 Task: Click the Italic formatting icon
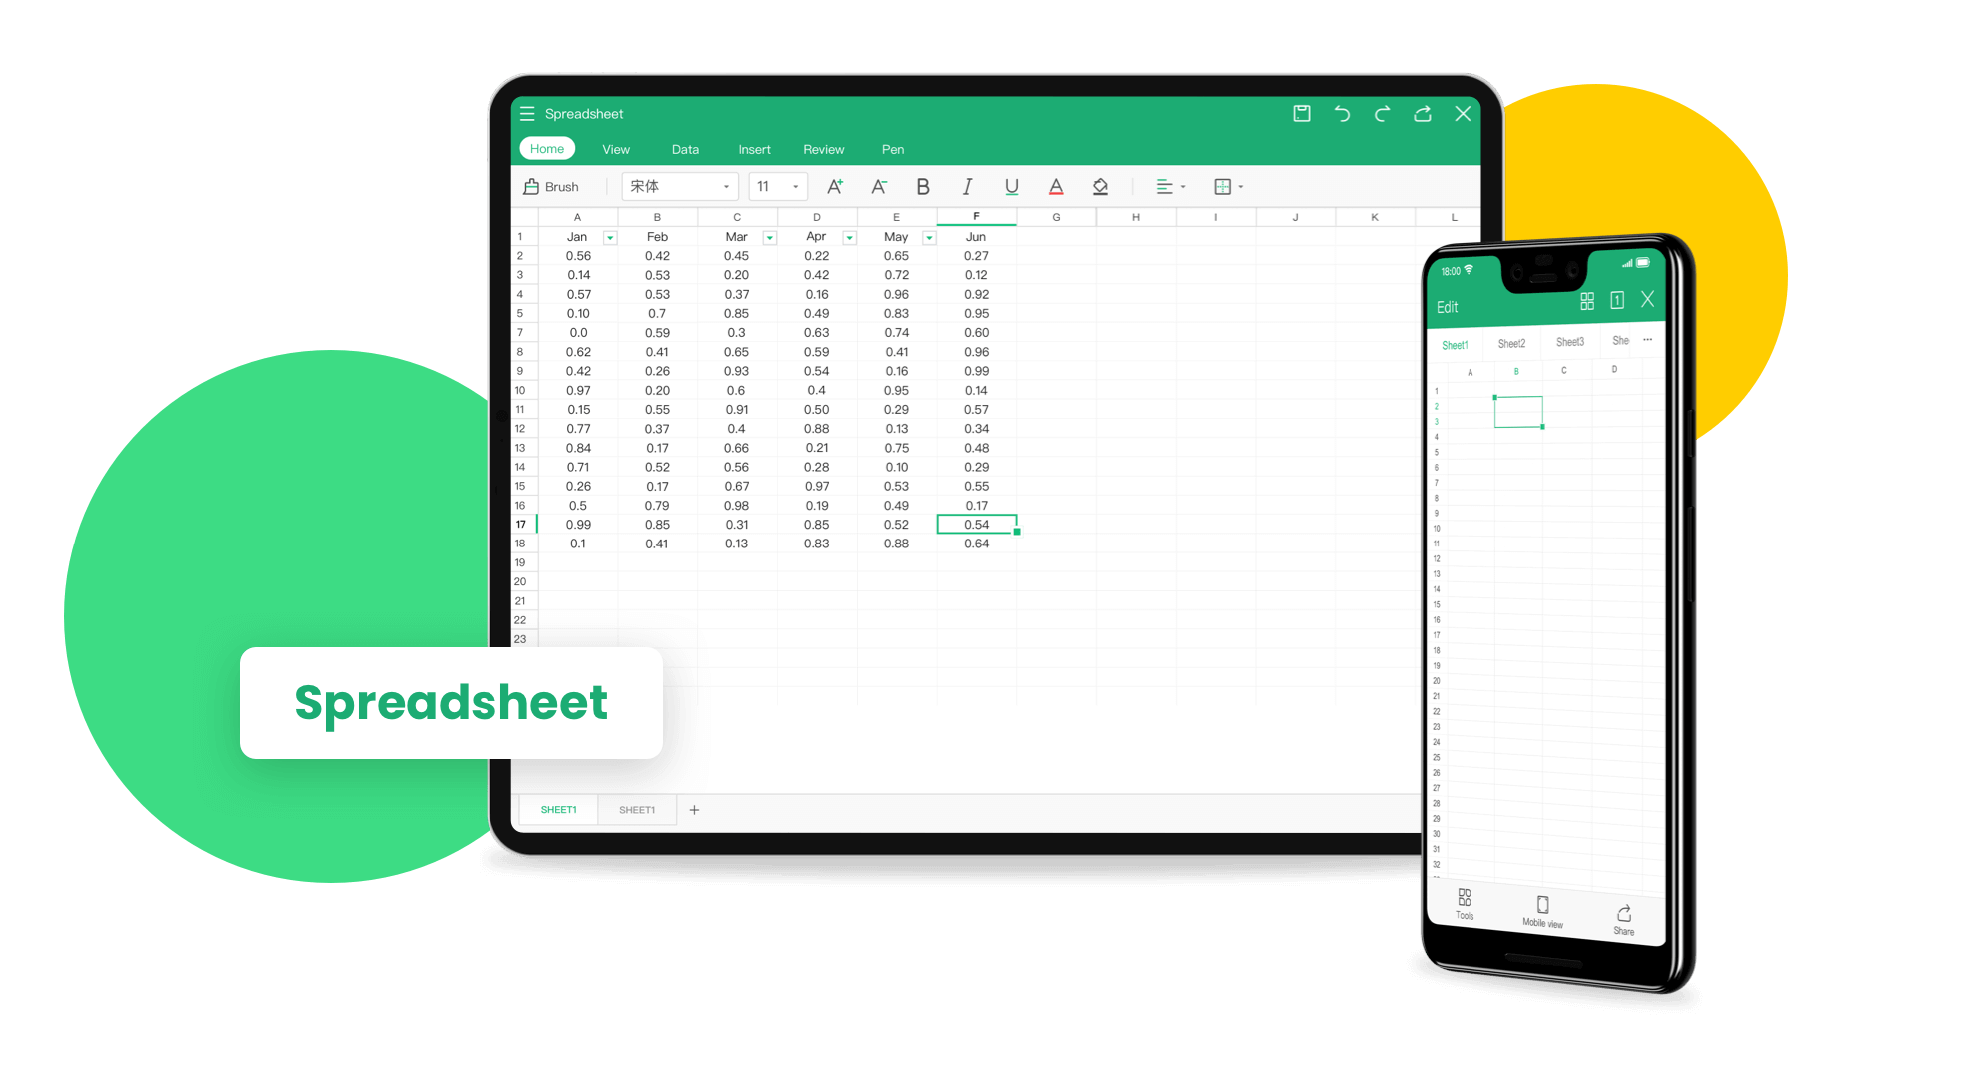pos(964,188)
